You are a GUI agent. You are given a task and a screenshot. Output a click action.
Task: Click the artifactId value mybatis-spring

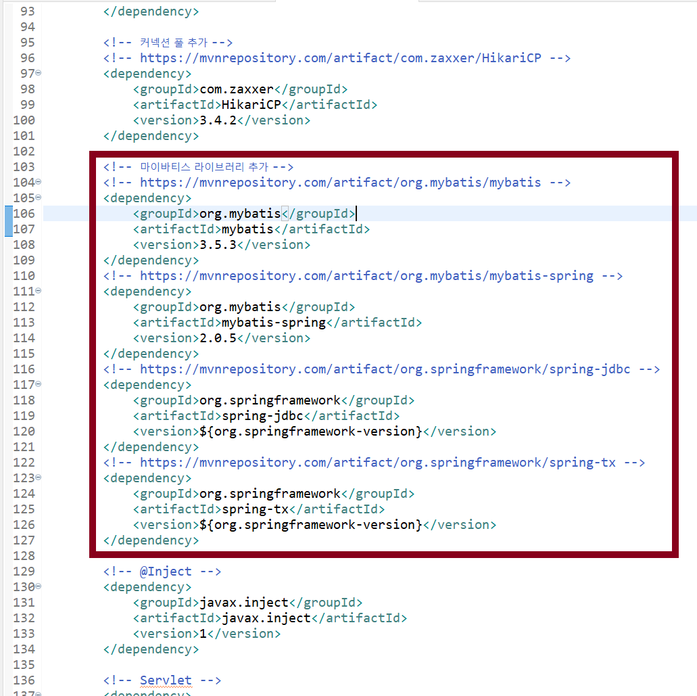coord(274,323)
